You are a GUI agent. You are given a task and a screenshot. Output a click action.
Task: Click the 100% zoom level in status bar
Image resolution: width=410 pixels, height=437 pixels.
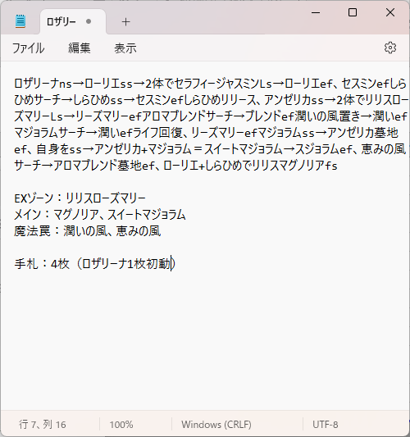click(121, 425)
